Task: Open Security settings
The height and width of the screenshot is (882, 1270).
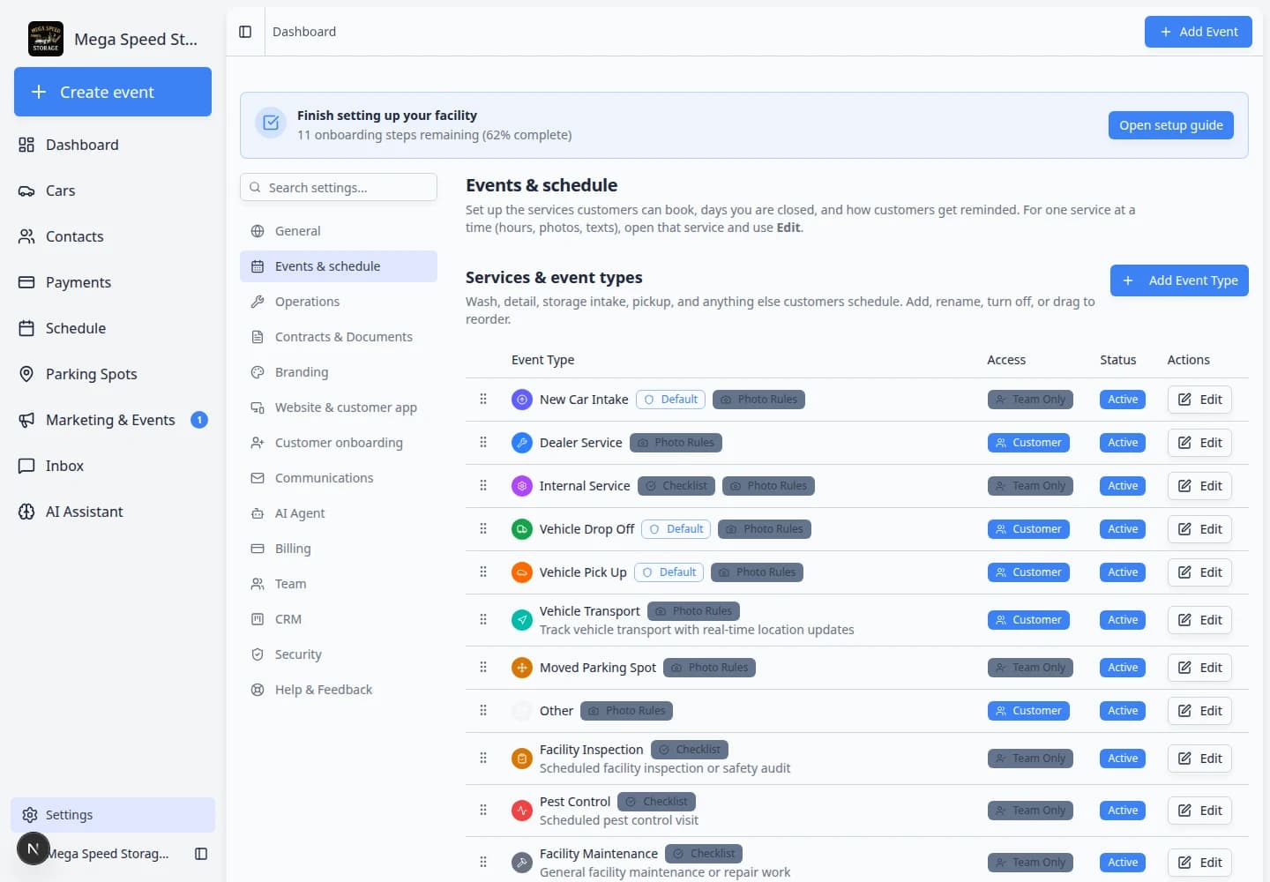Action: [x=339, y=654]
